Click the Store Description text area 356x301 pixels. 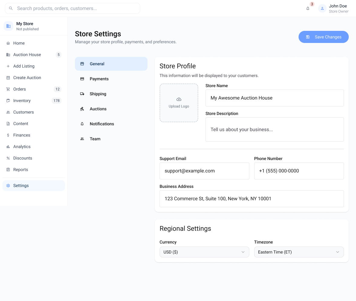(x=274, y=129)
